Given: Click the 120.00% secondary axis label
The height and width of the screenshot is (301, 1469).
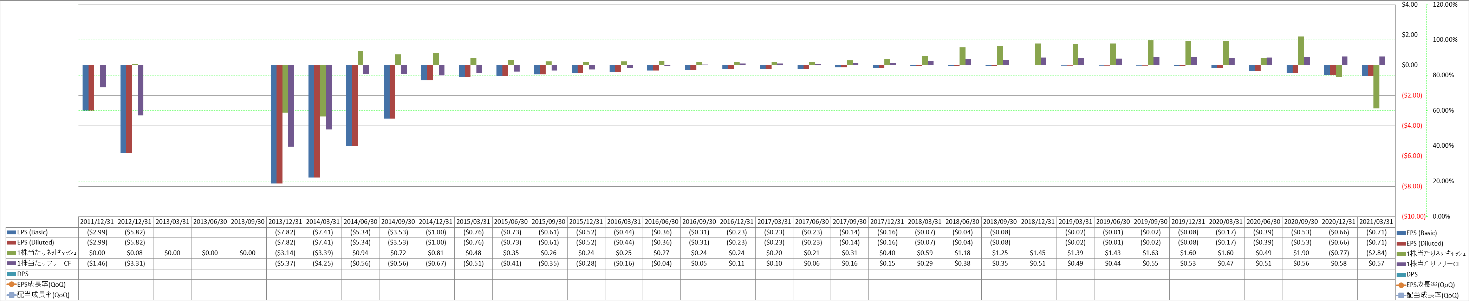Looking at the screenshot, I should click(x=1445, y=5).
